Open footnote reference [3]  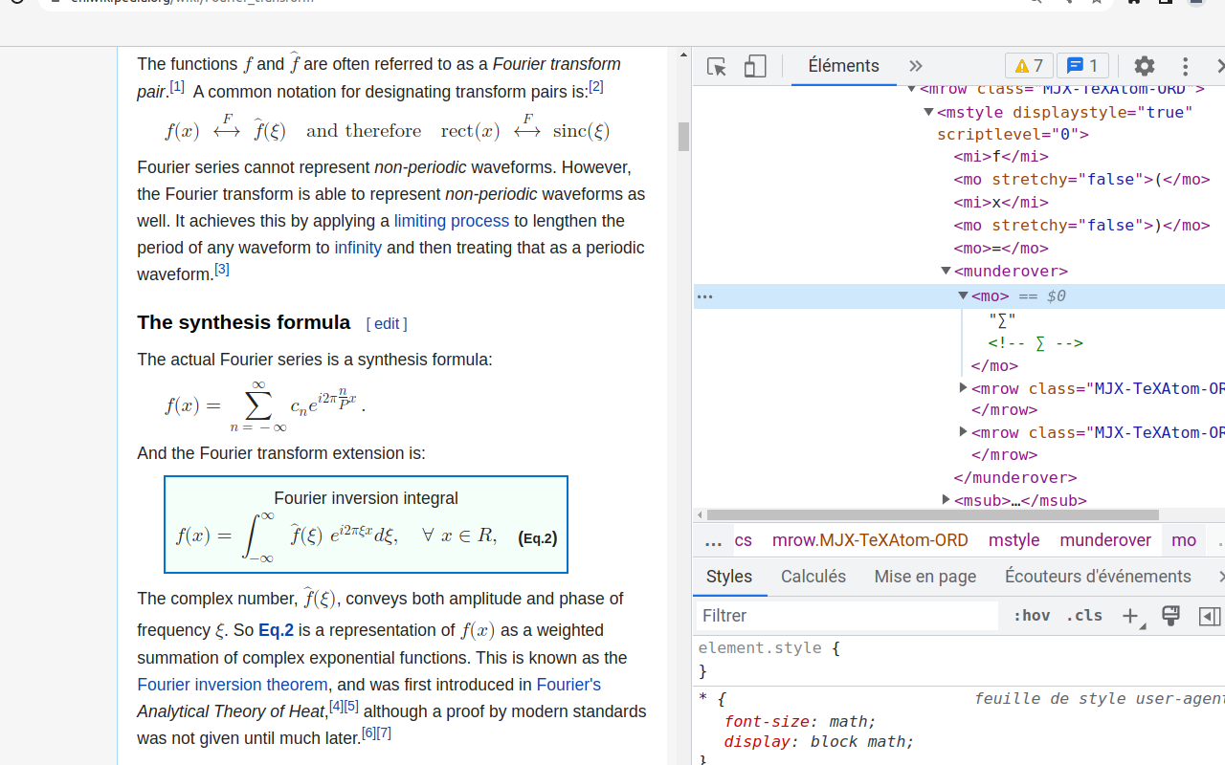pos(222,269)
